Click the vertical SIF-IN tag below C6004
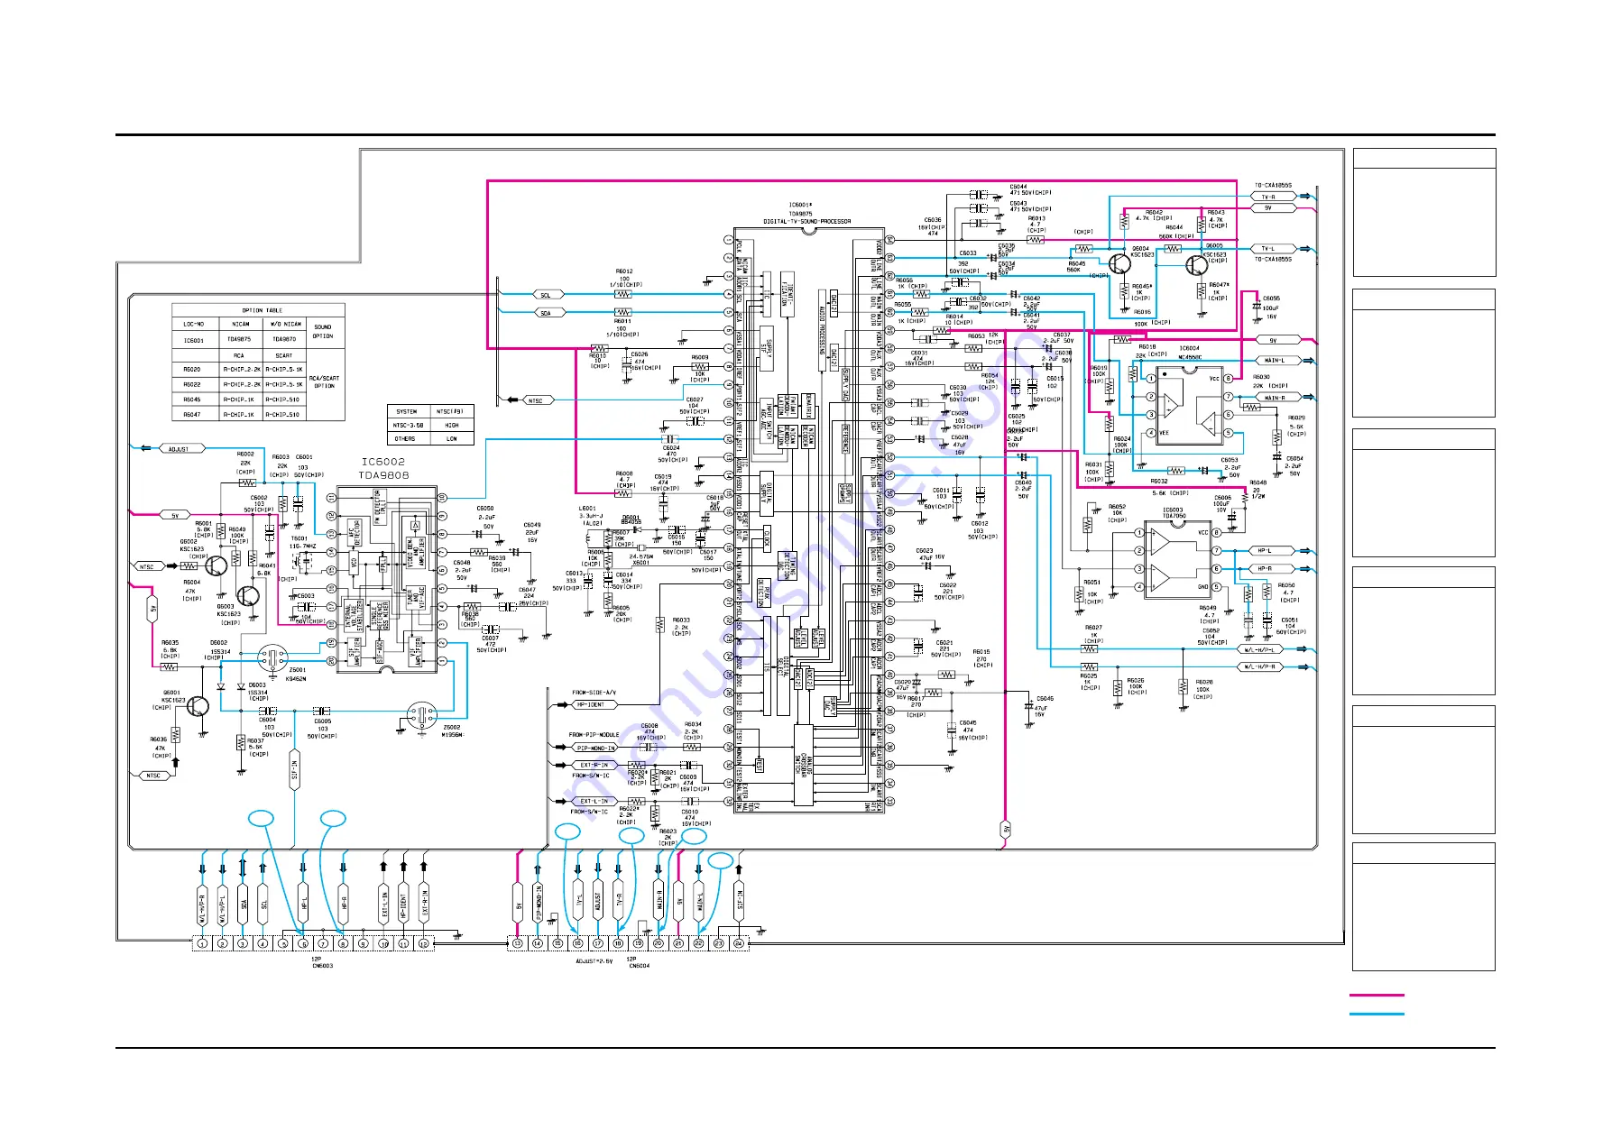Viewport: 1612px width, 1139px height. (x=295, y=770)
